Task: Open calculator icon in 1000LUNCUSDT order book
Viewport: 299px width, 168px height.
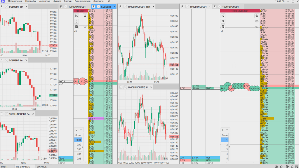Action: 223,27
